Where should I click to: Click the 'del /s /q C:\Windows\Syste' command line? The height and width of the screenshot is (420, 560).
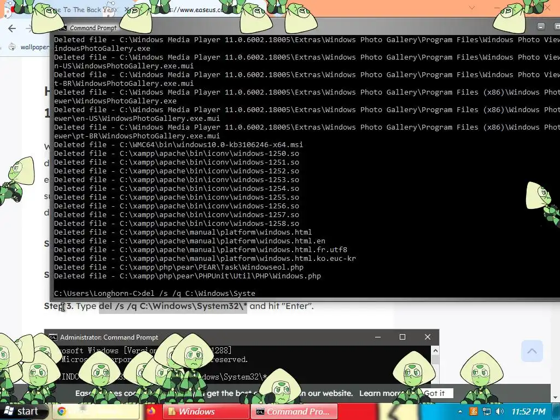coord(155,293)
